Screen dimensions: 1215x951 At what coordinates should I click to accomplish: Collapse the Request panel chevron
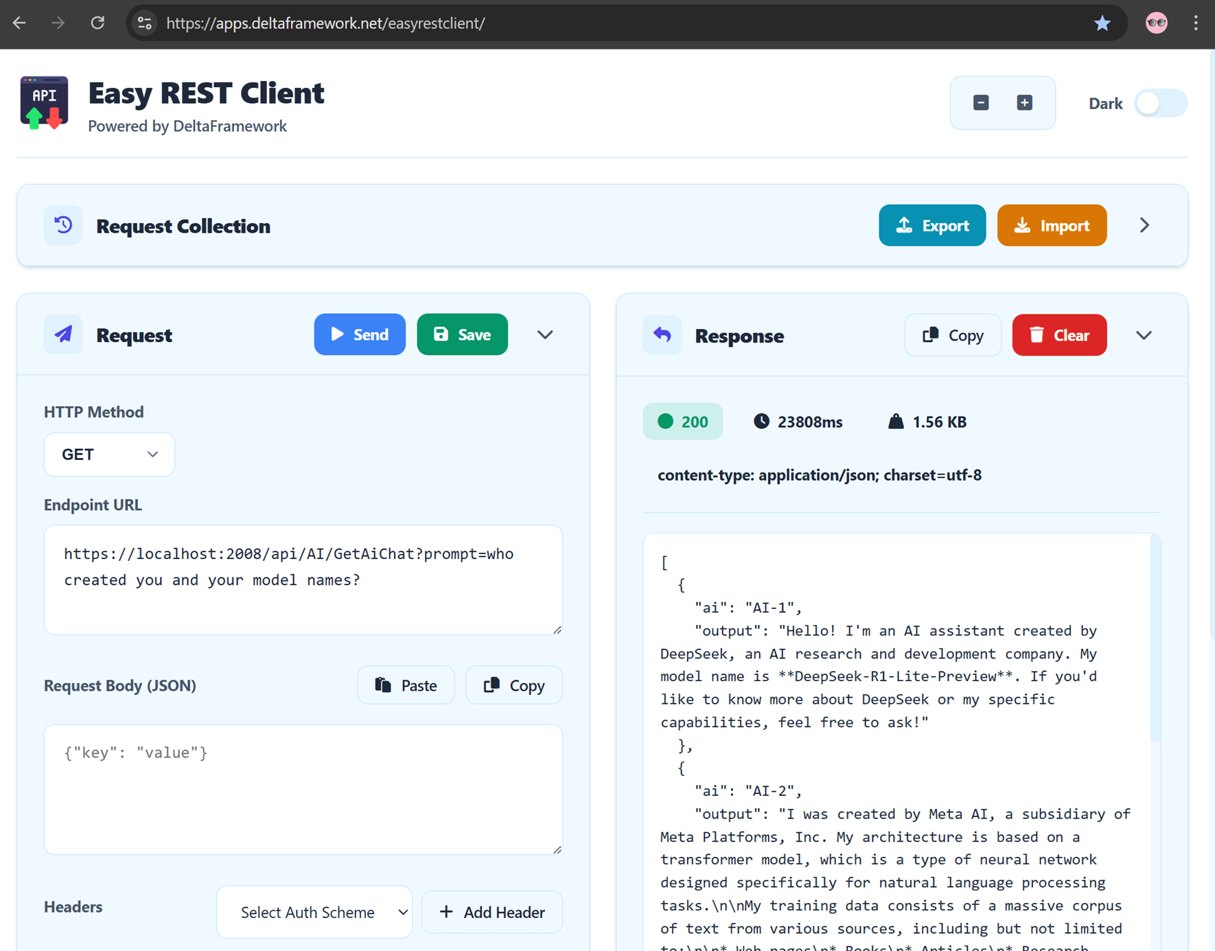click(545, 334)
